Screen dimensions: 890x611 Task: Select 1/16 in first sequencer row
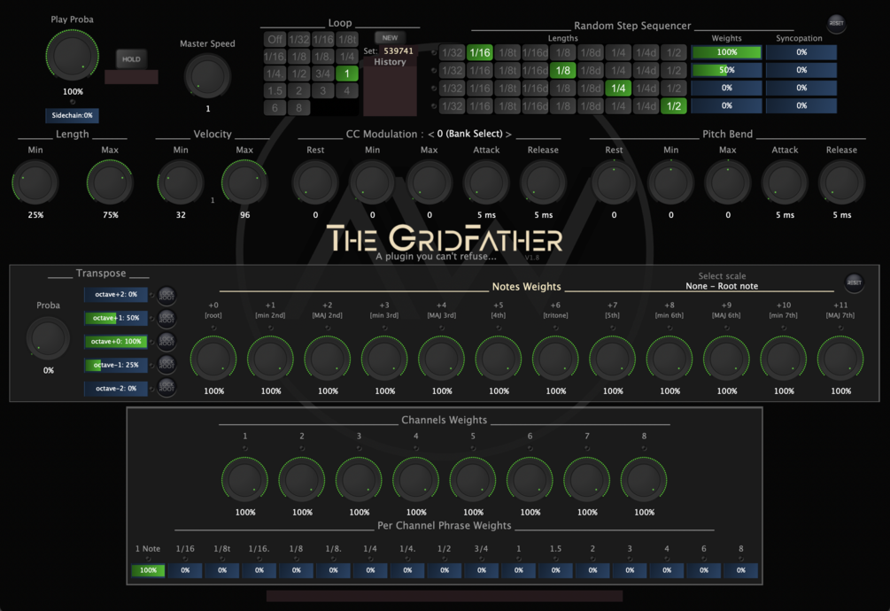[480, 53]
